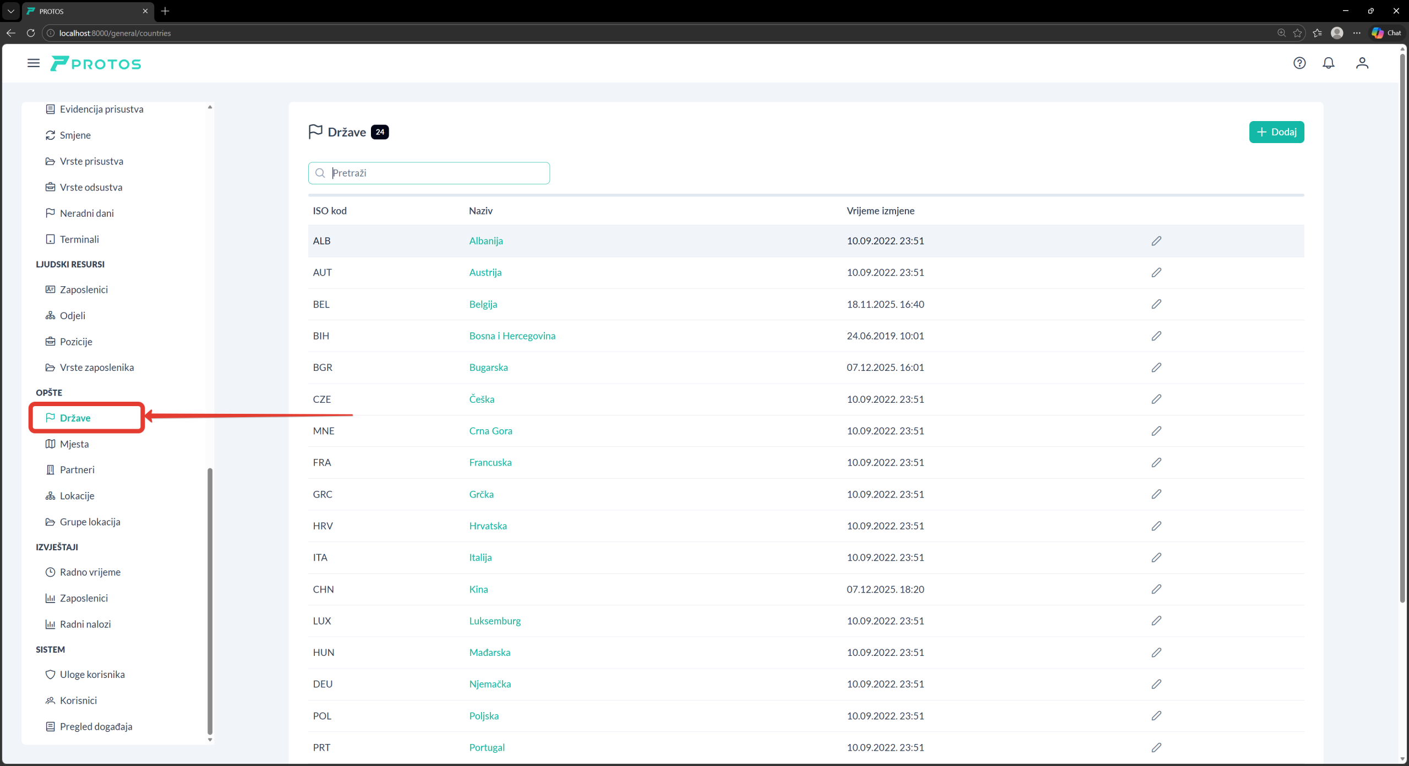Open the notifications bell icon
The height and width of the screenshot is (766, 1409).
click(1328, 63)
